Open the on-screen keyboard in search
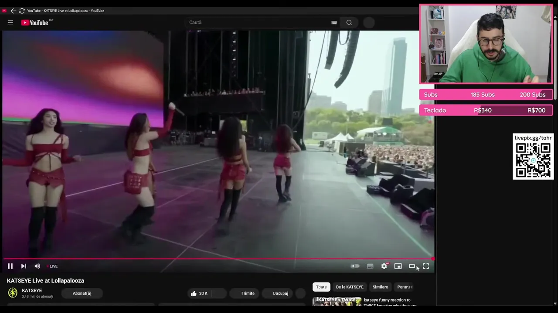 (x=334, y=23)
